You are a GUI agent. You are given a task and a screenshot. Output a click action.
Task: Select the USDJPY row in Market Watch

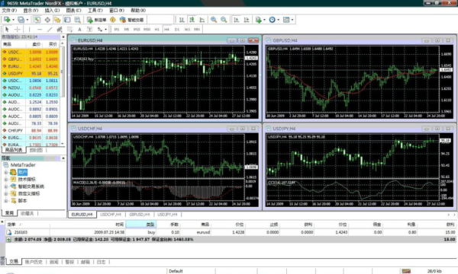pyautogui.click(x=31, y=74)
